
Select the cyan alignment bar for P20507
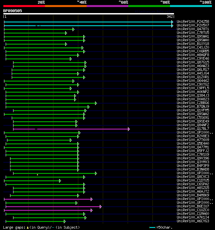pos(89,26)
